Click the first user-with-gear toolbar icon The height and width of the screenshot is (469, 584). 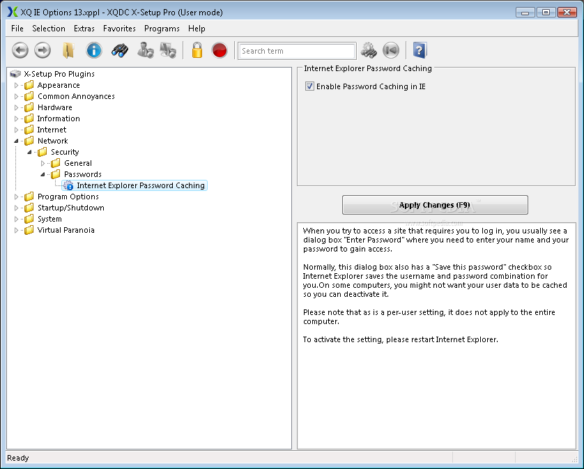(145, 50)
